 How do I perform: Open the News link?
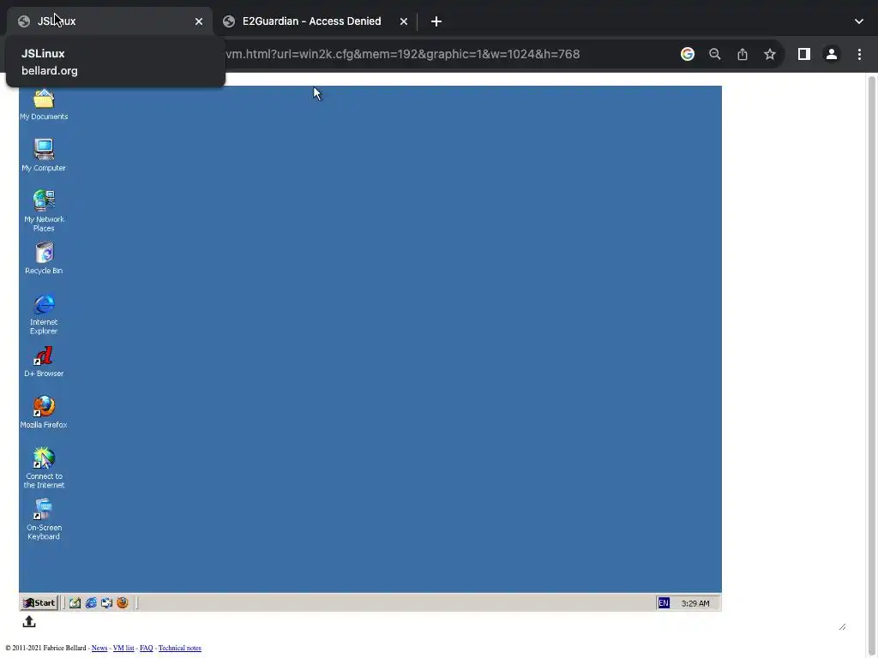(x=99, y=648)
